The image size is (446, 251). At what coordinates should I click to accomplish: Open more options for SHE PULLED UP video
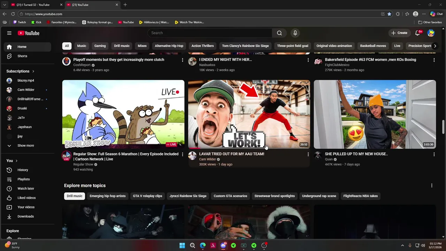click(x=434, y=154)
